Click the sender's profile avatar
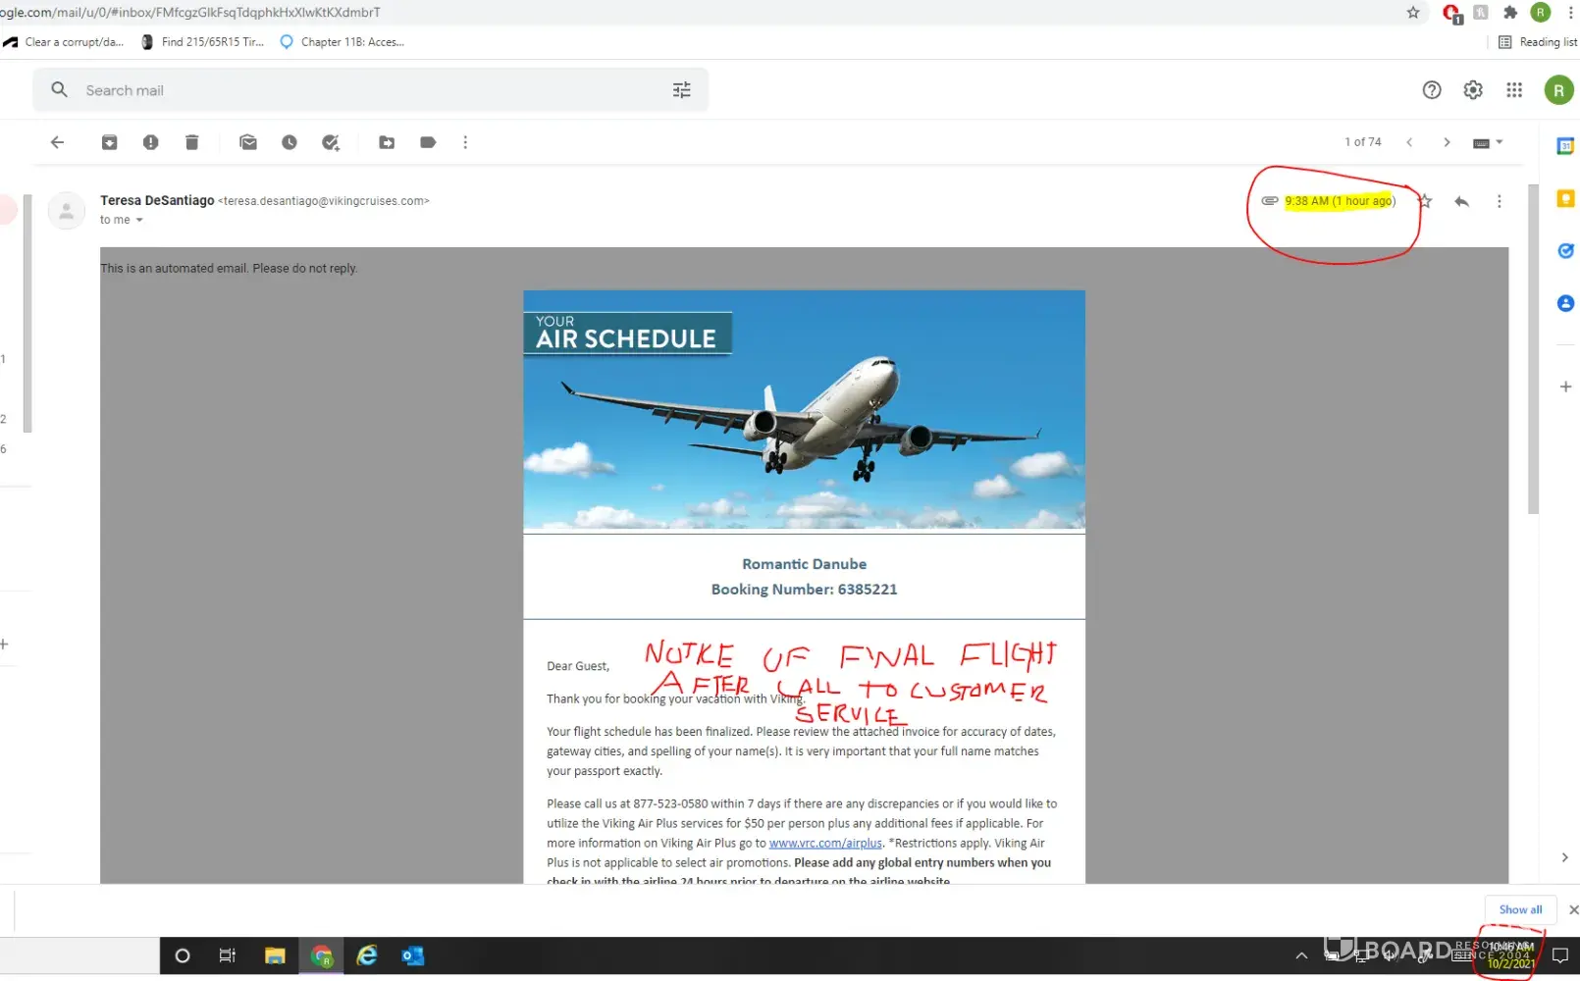 [x=67, y=210]
